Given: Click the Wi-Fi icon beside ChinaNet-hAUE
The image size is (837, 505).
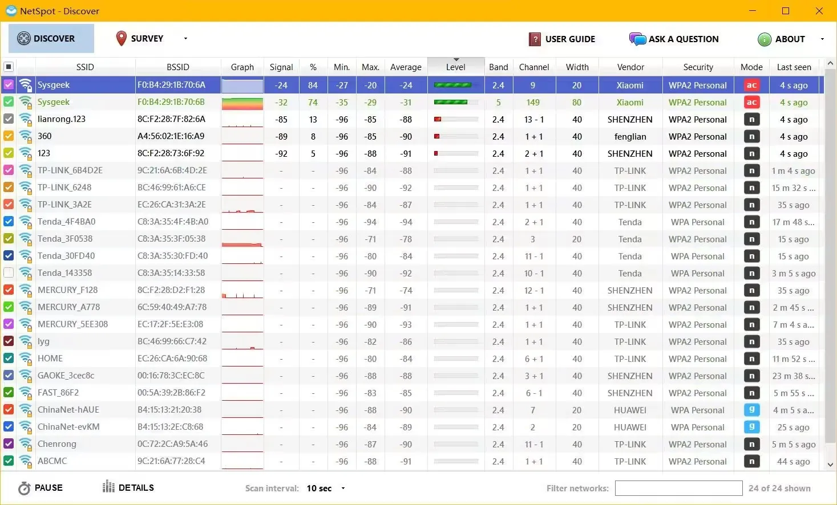Looking at the screenshot, I should tap(25, 410).
